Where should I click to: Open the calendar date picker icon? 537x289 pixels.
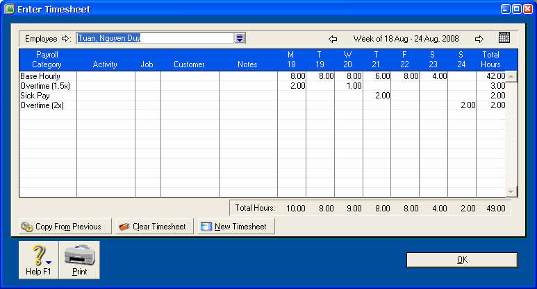(504, 38)
